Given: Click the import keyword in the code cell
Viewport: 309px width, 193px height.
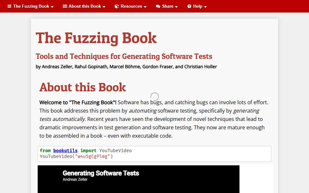Looking at the screenshot, I should tap(88, 151).
